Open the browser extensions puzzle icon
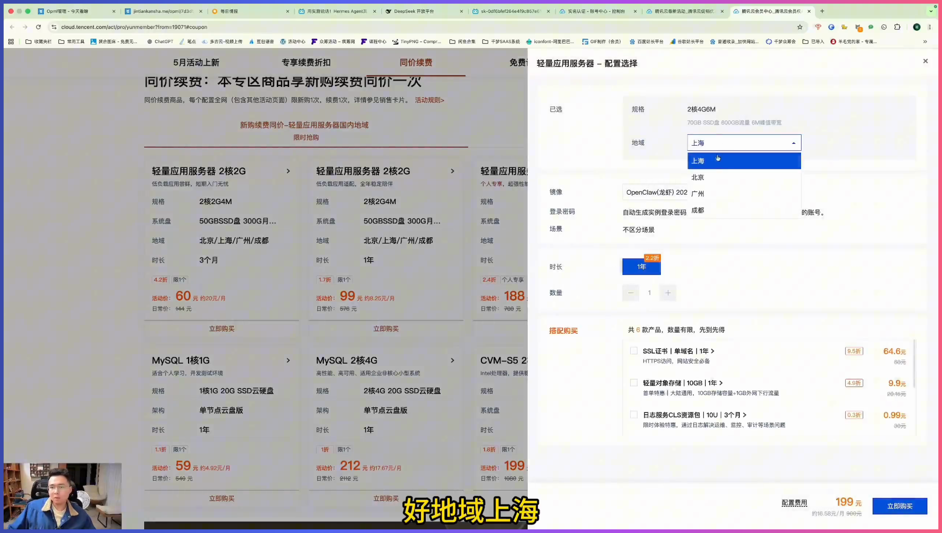The image size is (942, 533). click(897, 27)
